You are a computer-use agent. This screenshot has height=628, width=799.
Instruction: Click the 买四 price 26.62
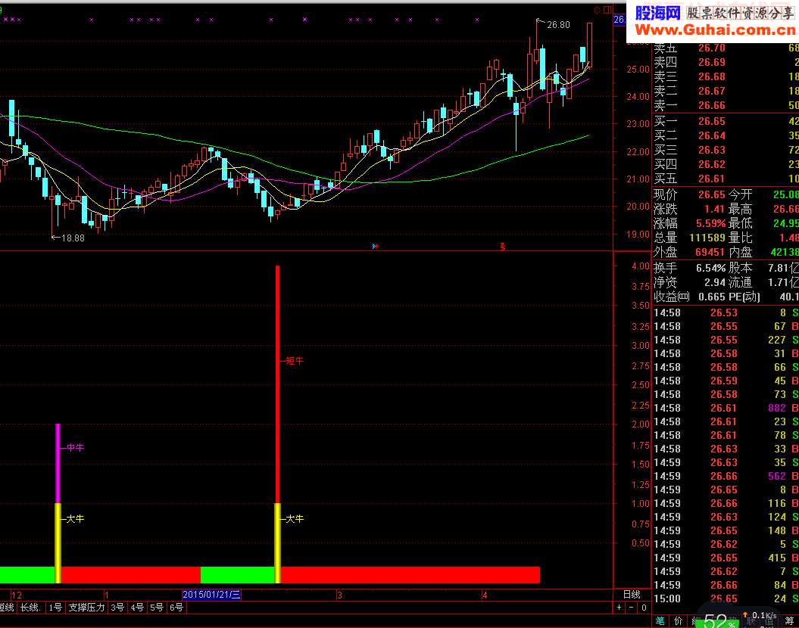click(711, 164)
